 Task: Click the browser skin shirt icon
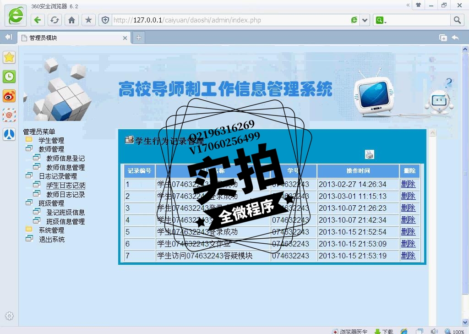[x=419, y=5]
